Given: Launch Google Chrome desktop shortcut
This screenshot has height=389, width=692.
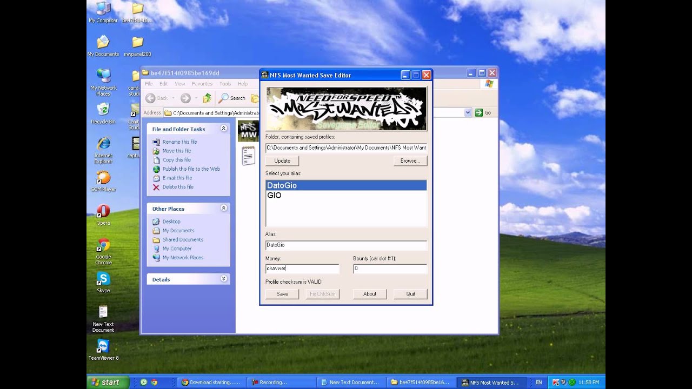Looking at the screenshot, I should [x=103, y=251].
